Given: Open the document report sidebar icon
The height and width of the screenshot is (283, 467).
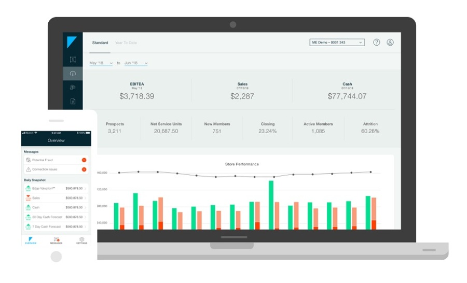Looking at the screenshot, I should [73, 102].
